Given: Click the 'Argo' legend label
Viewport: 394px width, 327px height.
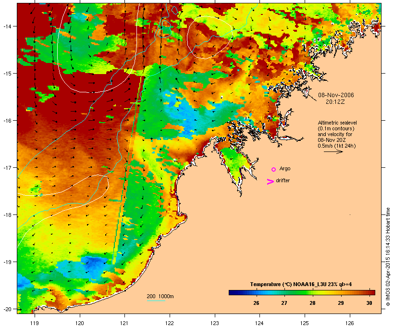Looking at the screenshot, I should tap(285, 168).
